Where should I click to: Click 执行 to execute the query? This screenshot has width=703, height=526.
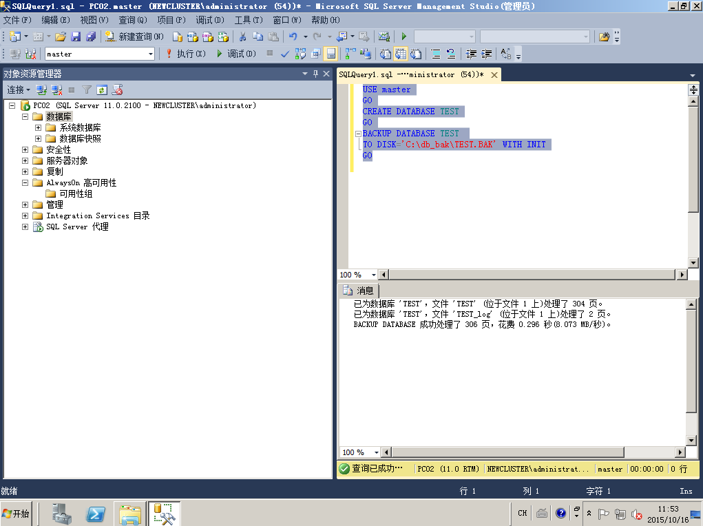(185, 54)
